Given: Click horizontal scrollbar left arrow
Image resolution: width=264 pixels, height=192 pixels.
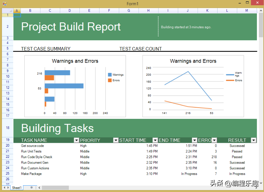Looking at the screenshot, I should [x=39, y=188].
